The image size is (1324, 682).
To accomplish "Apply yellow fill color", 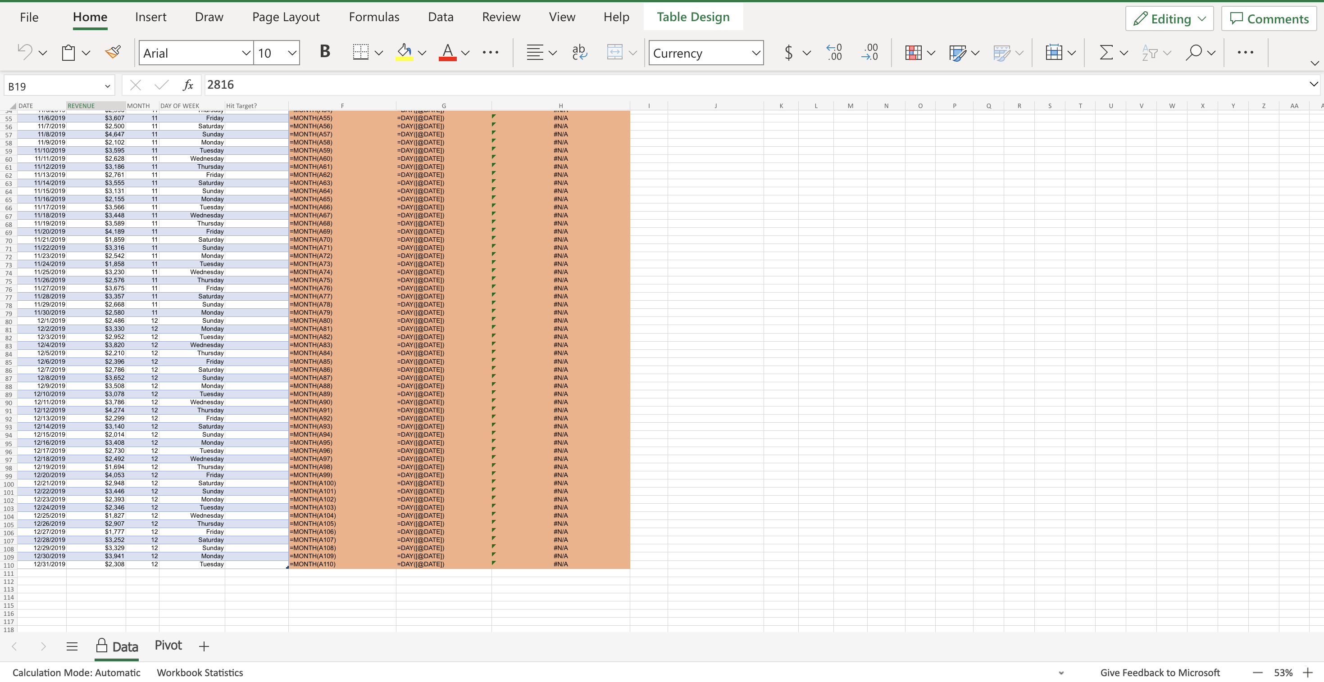I will pyautogui.click(x=405, y=52).
